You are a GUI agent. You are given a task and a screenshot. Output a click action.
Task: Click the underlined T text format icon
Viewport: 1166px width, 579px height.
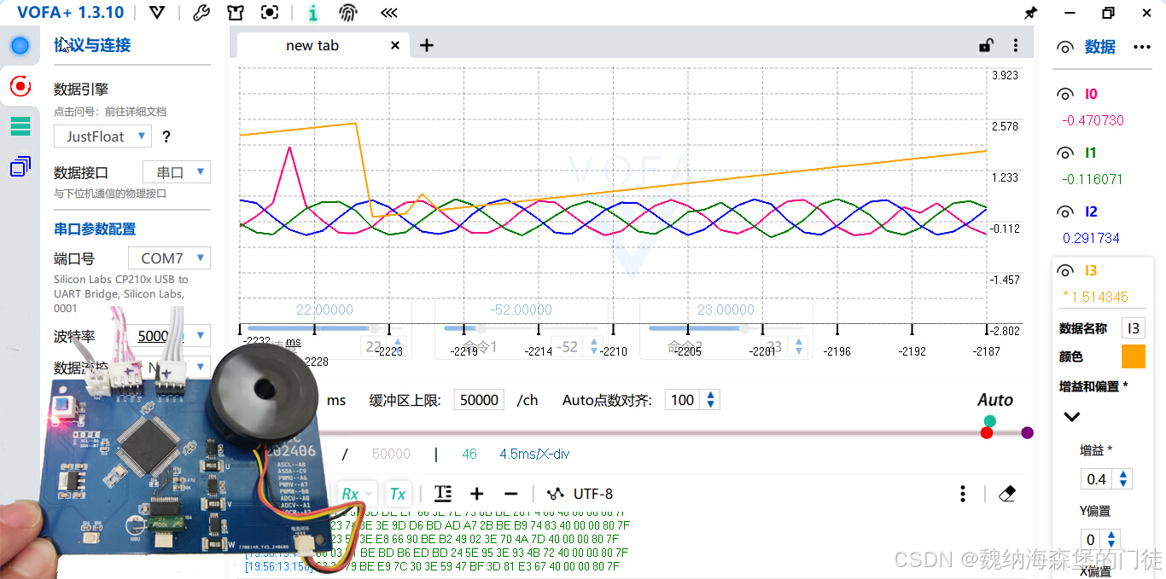(442, 494)
